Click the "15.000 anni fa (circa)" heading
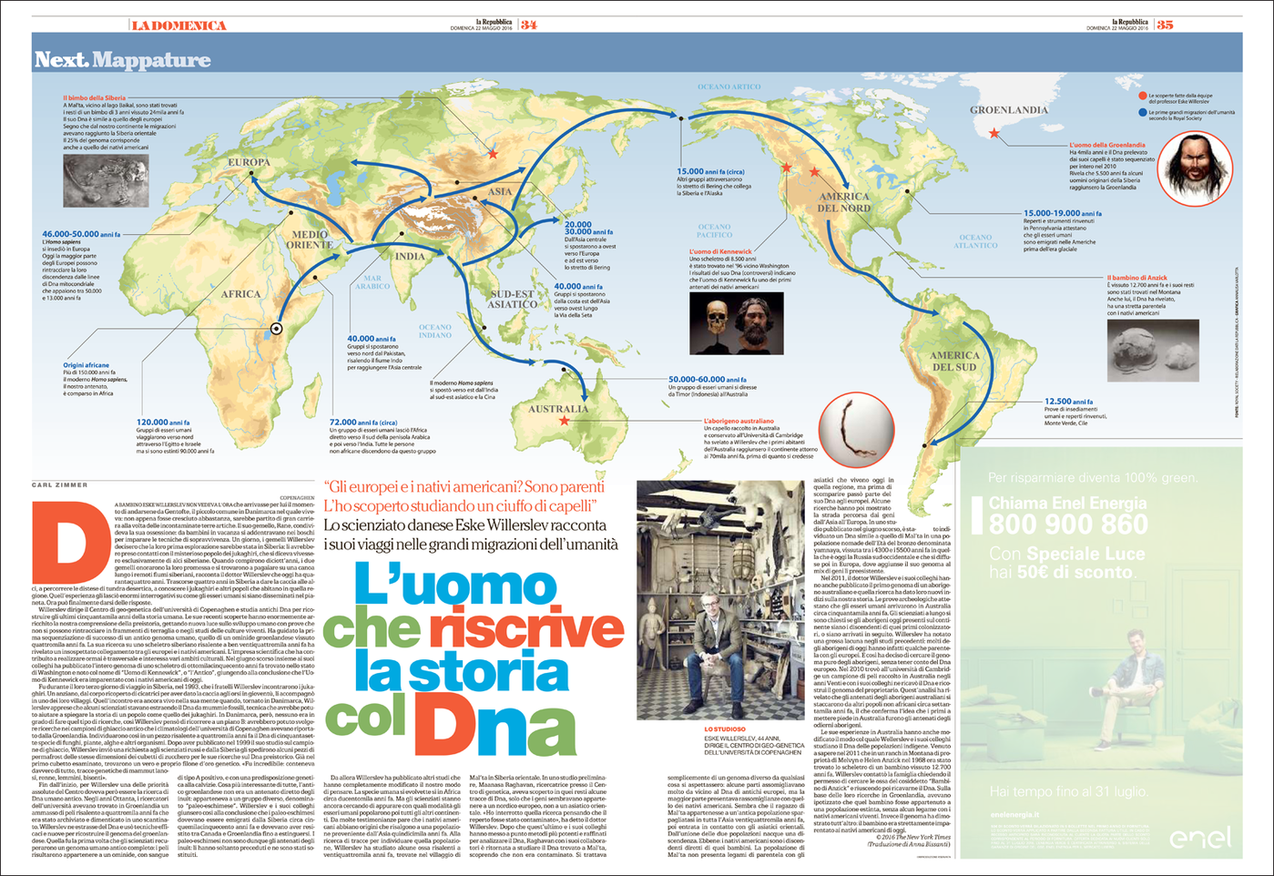This screenshot has height=876, width=1274. pyautogui.click(x=710, y=171)
